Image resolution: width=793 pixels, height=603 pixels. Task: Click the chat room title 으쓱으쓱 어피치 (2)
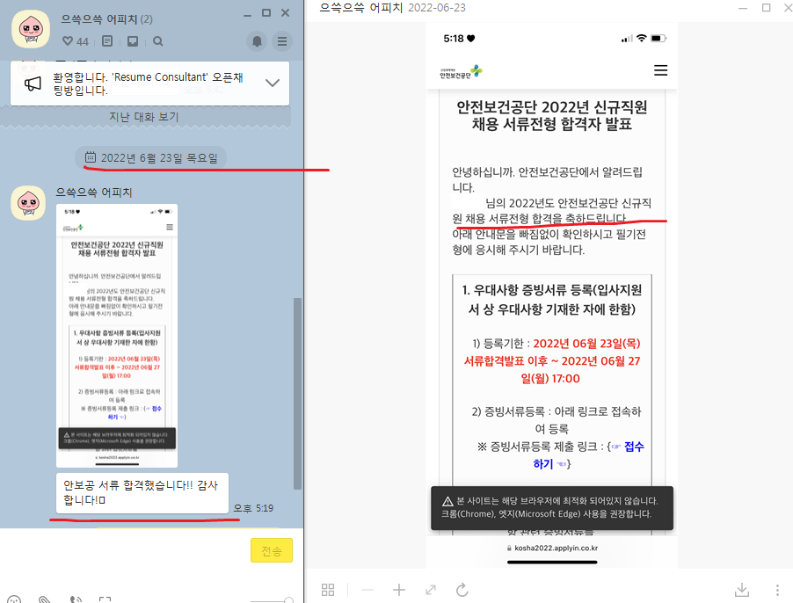(106, 19)
